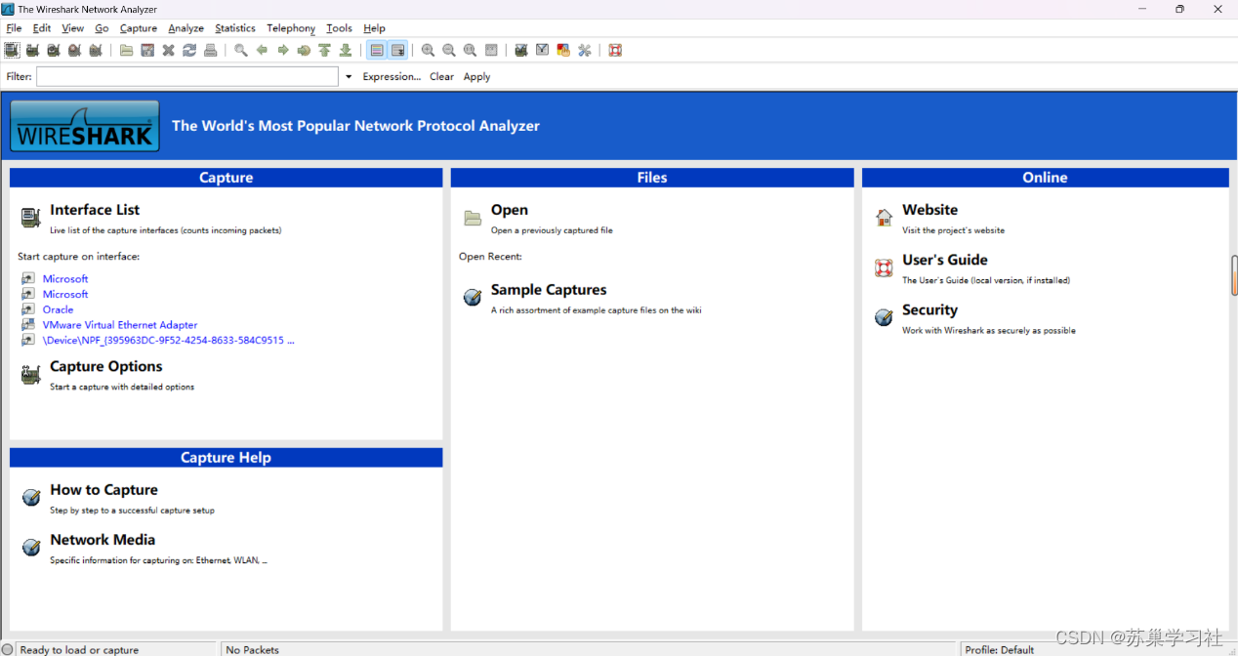
Task: Reset zoom to normal size icon
Action: (x=471, y=50)
